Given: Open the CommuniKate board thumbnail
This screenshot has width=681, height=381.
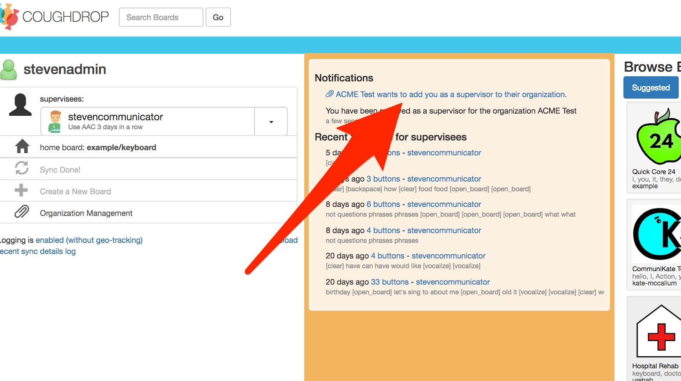Looking at the screenshot, I should pyautogui.click(x=657, y=233).
